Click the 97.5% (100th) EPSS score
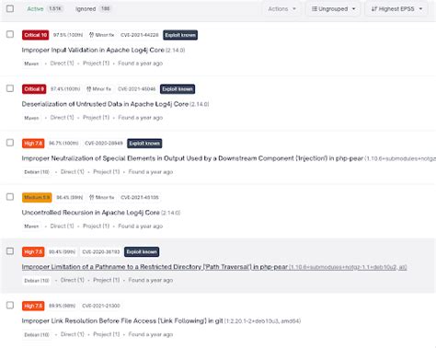Viewport: 436px width, 348px height. coord(68,35)
